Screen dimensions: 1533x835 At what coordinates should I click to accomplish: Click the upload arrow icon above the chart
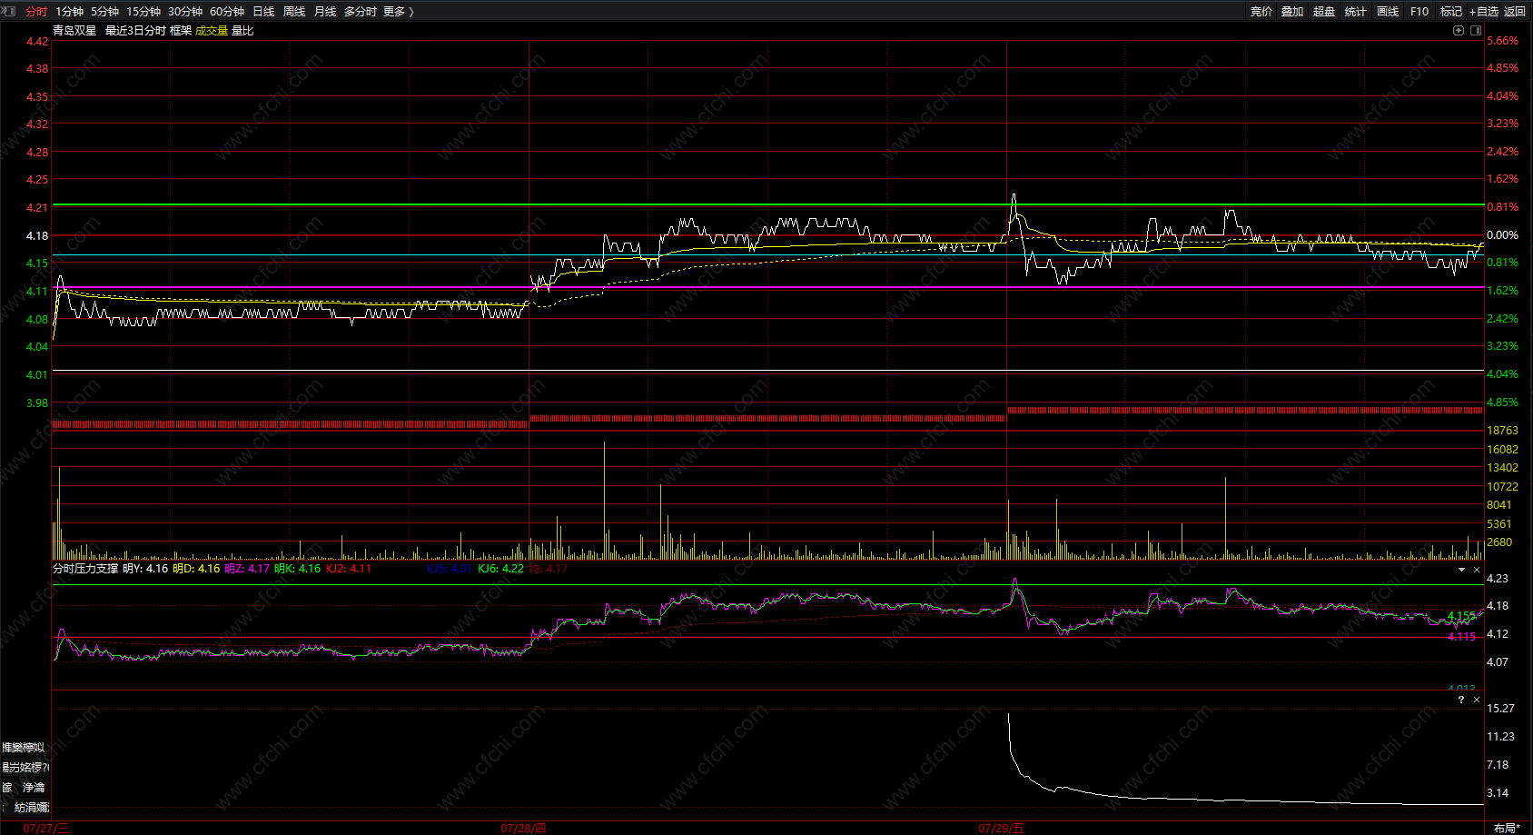(1459, 30)
